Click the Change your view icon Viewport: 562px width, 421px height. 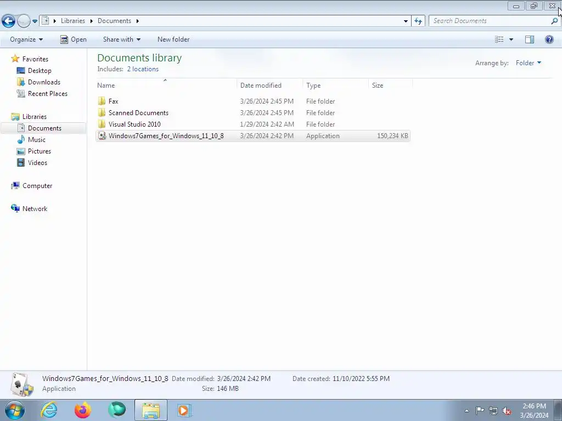[499, 39]
